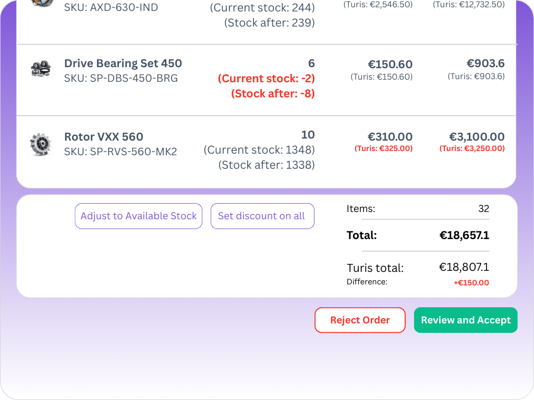Click the quantity 6 for Drive Bearing Set
Image resolution: width=534 pixels, height=400 pixels.
point(311,63)
